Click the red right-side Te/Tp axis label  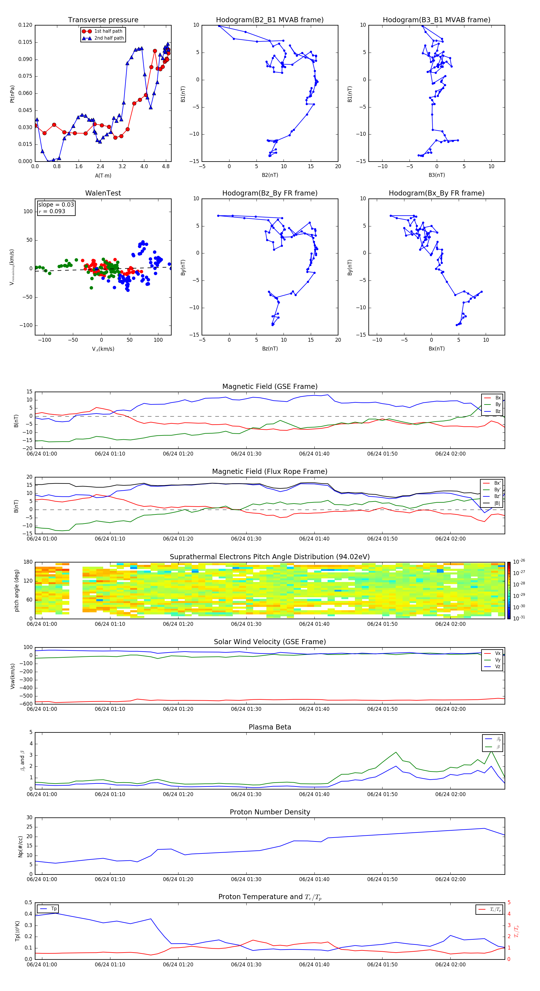coord(517,931)
